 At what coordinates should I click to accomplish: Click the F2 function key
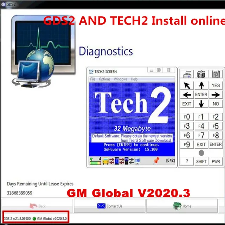click(216, 117)
